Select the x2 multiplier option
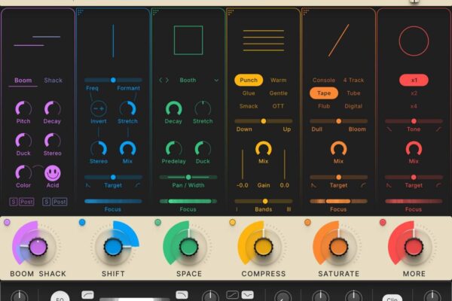The width and height of the screenshot is (452, 301). (x=414, y=93)
